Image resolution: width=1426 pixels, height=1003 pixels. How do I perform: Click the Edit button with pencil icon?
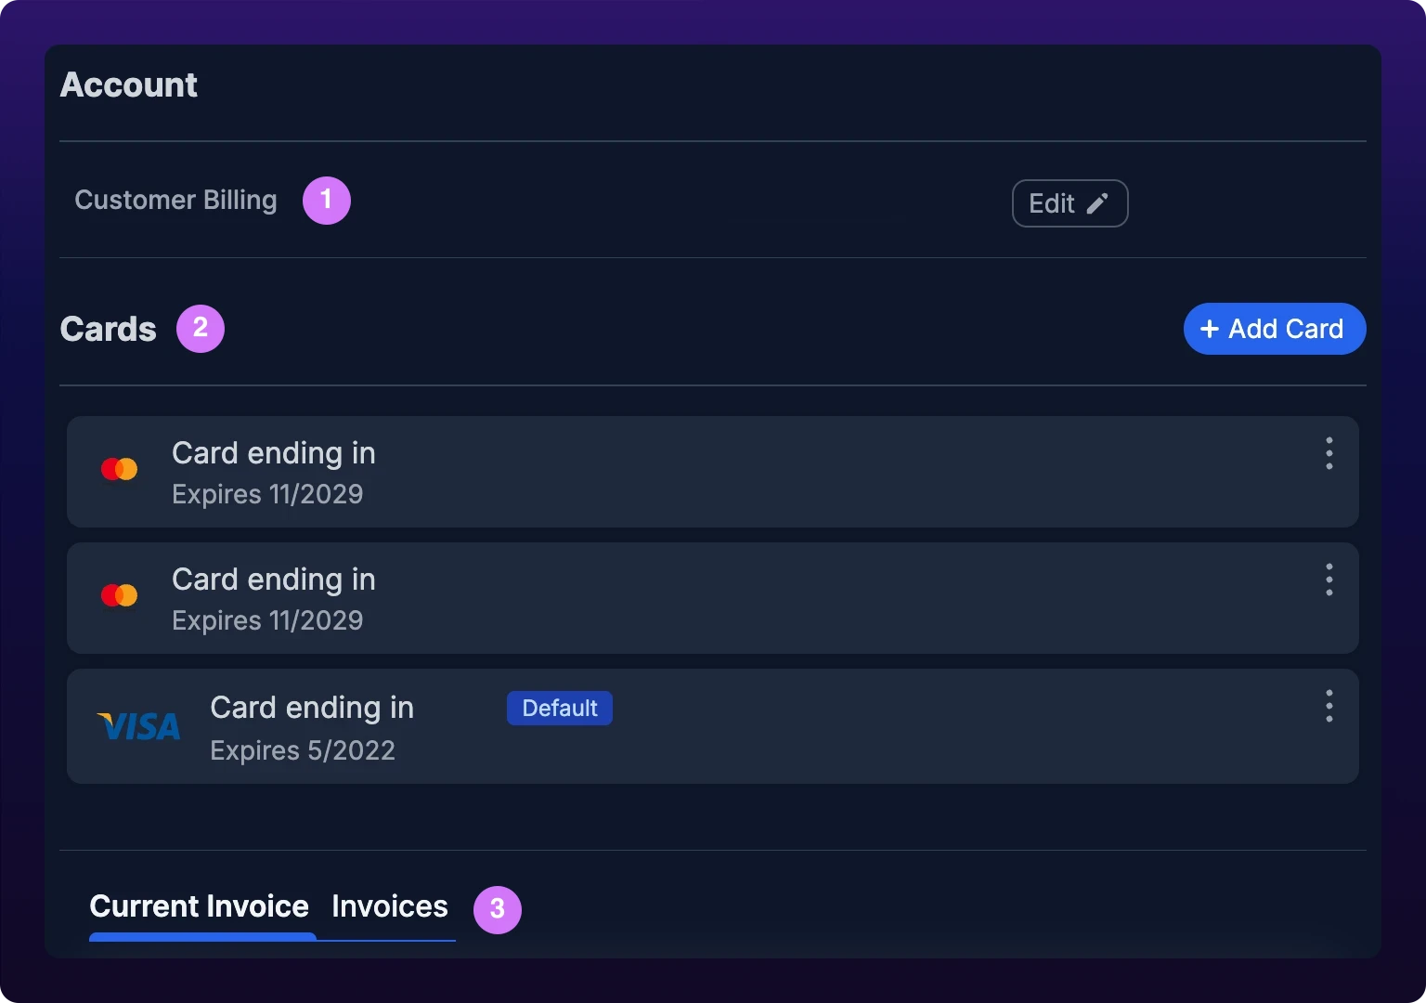1069,203
